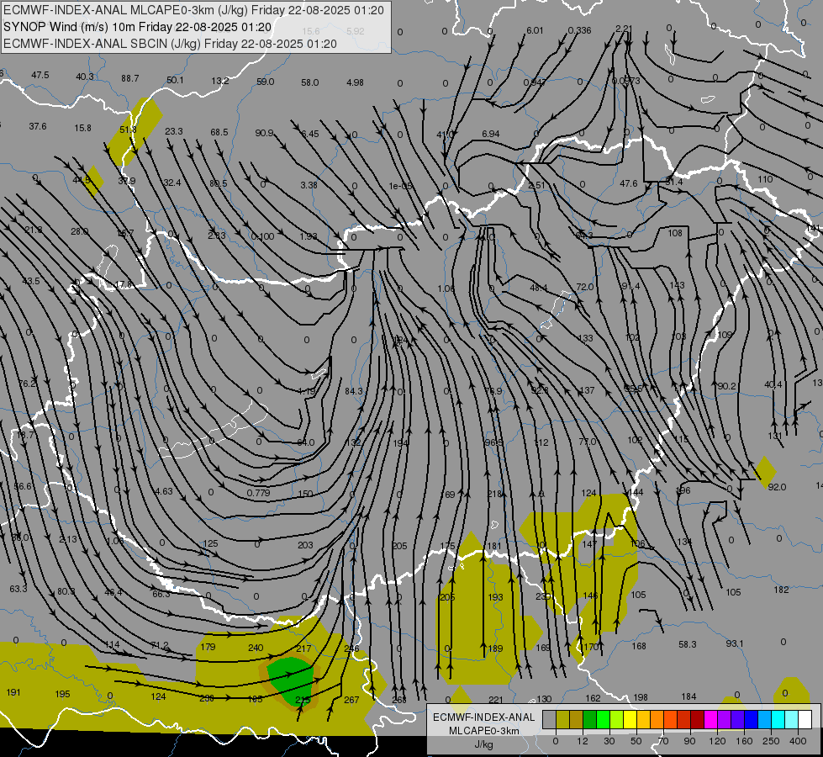Click the map value 179
823x757 pixels.
208,647
